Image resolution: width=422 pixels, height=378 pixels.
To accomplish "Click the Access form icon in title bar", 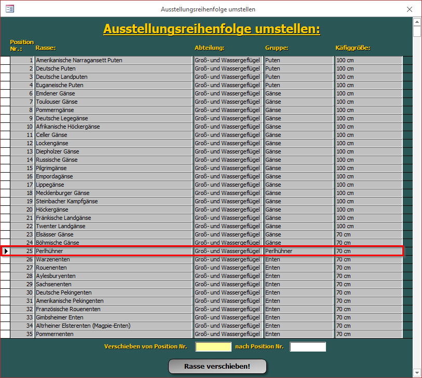I will click(9, 9).
